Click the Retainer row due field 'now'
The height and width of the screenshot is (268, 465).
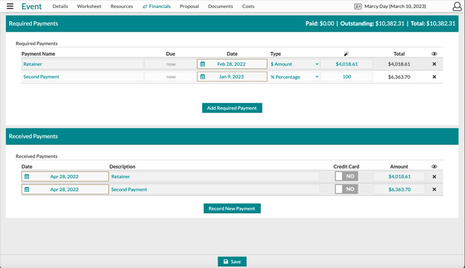tap(170, 64)
